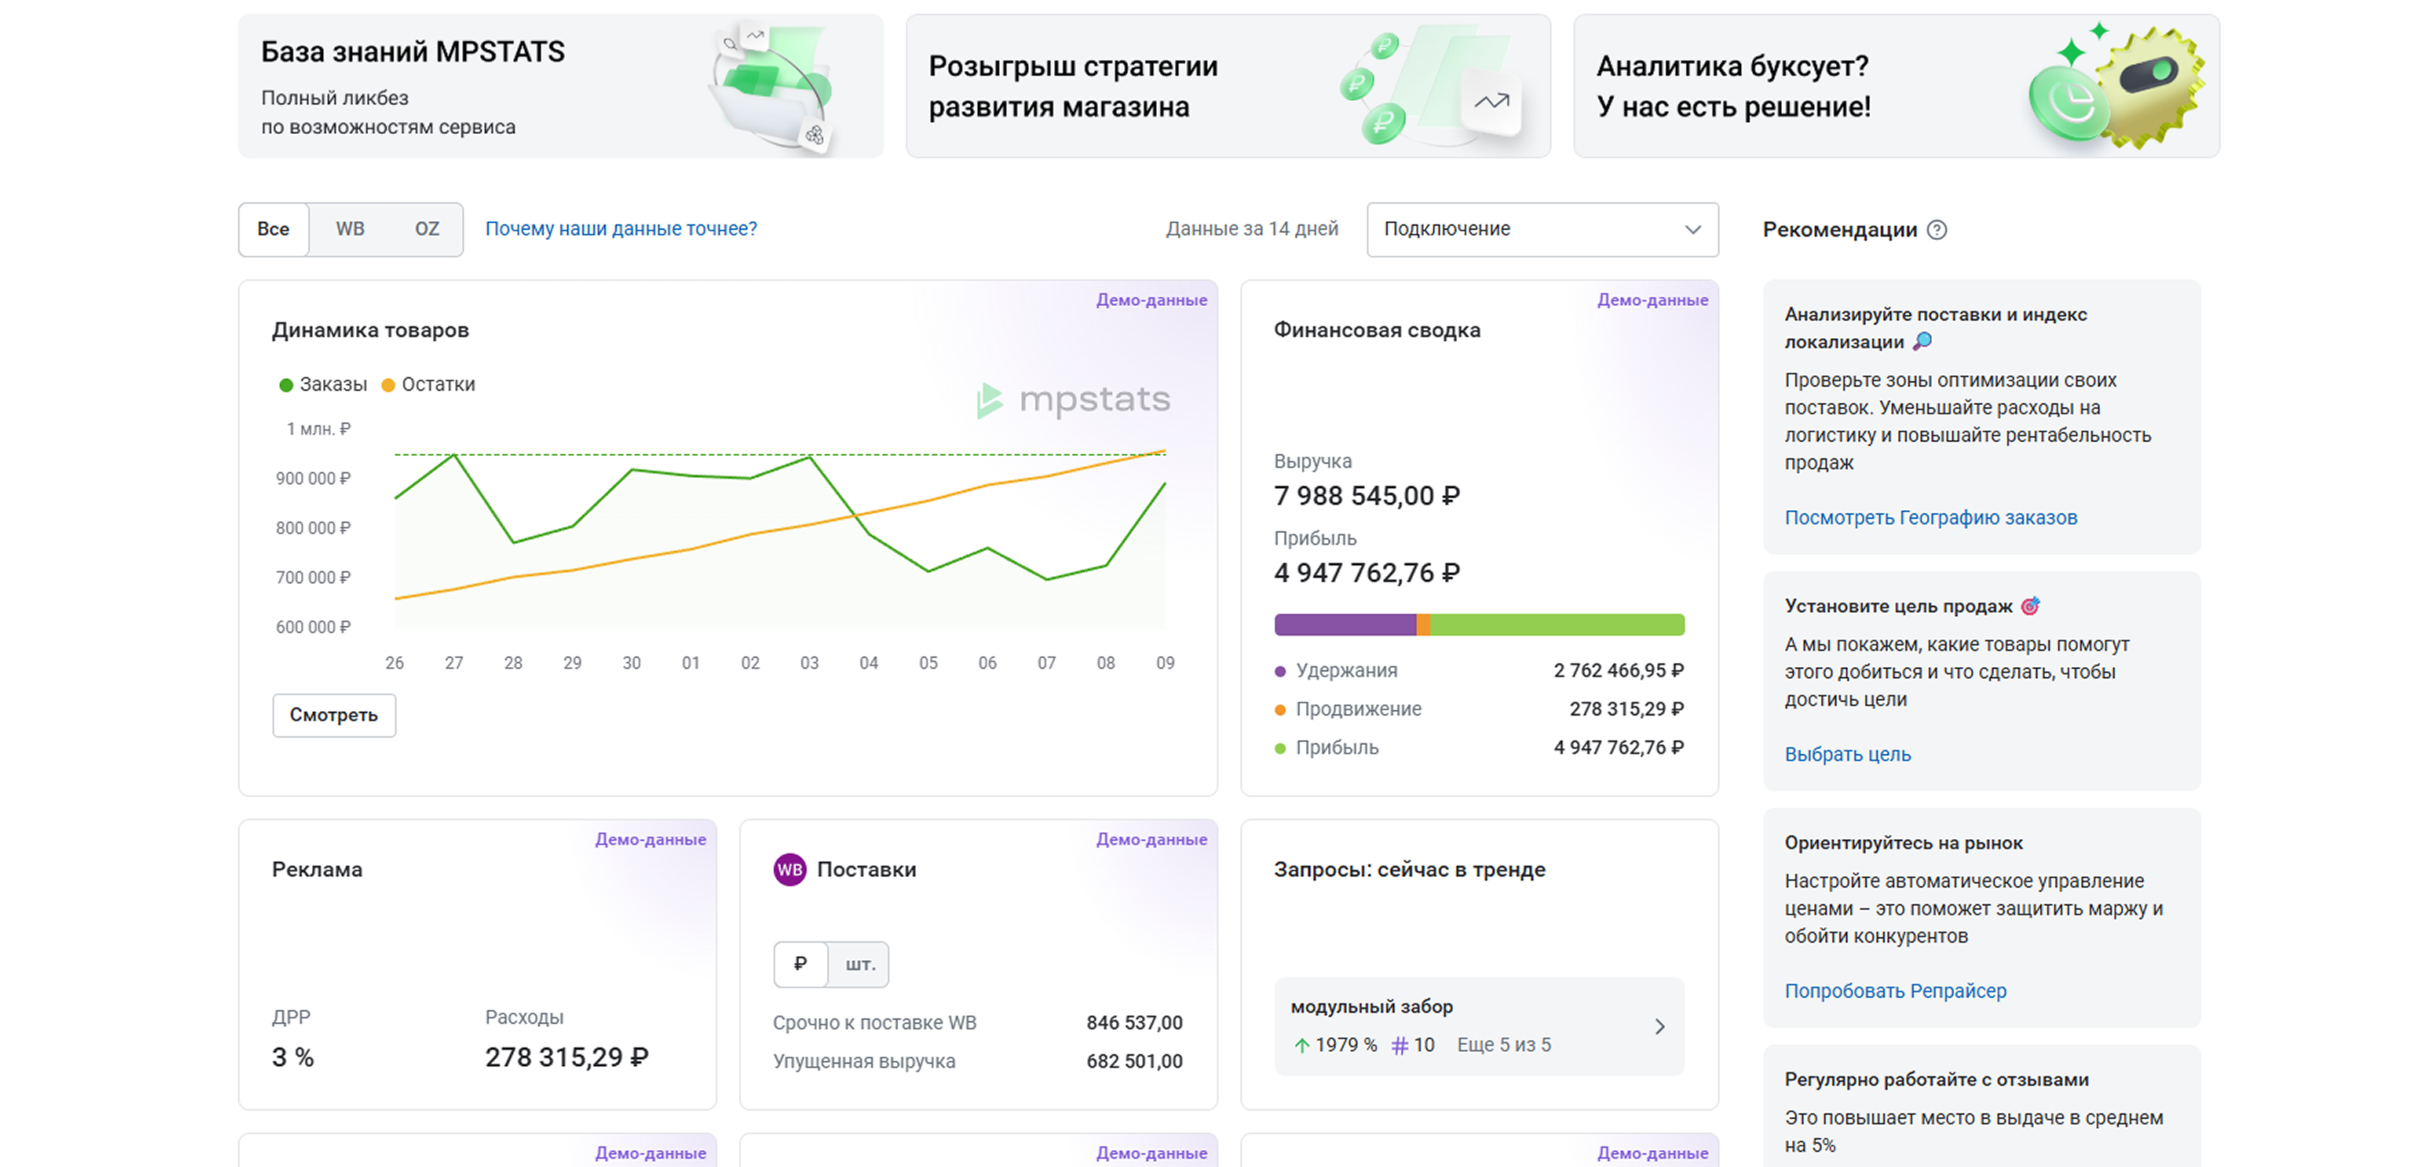
Task: Open the Подключение dropdown
Action: 1542,229
